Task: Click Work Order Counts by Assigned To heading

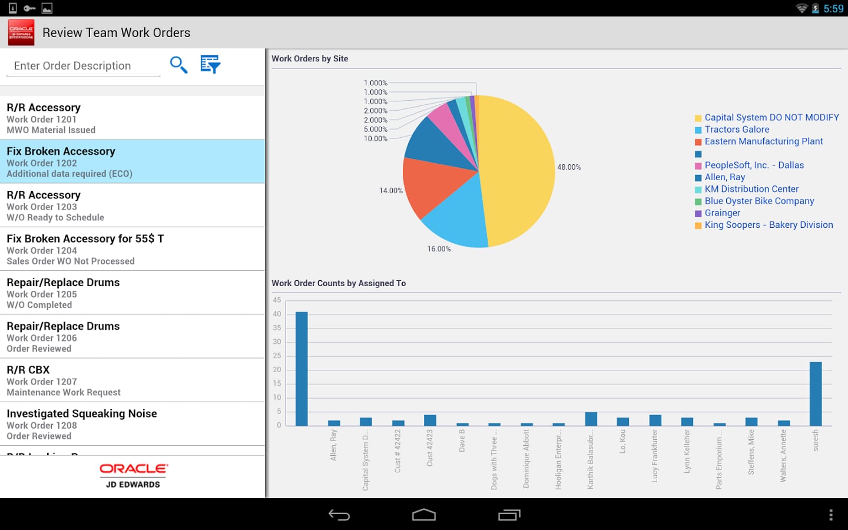Action: 339,283
